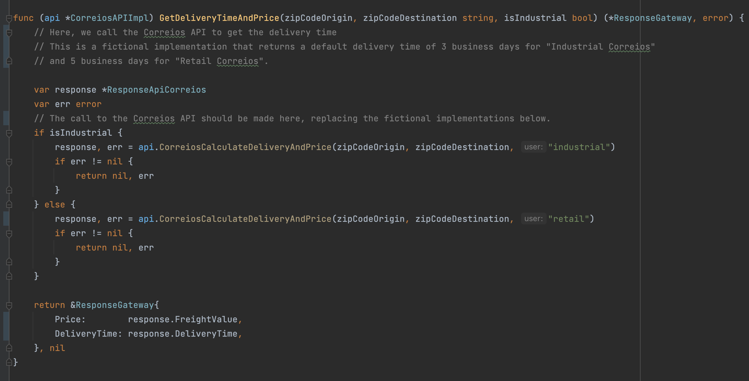Collapse the comment block starting 'Here, we call'
Screen dimensions: 749x381
[x=9, y=33]
